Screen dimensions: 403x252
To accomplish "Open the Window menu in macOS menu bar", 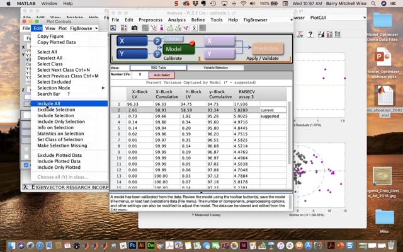I will pyautogui.click(x=49, y=3).
